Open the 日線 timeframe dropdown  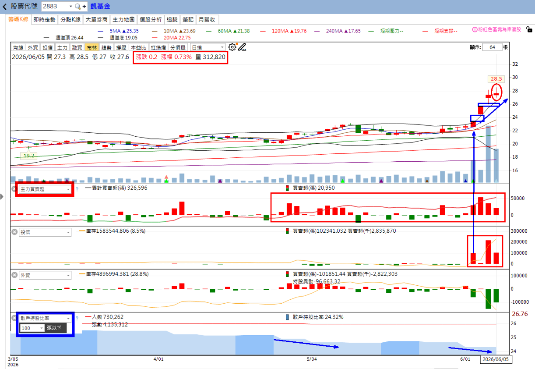(x=208, y=47)
